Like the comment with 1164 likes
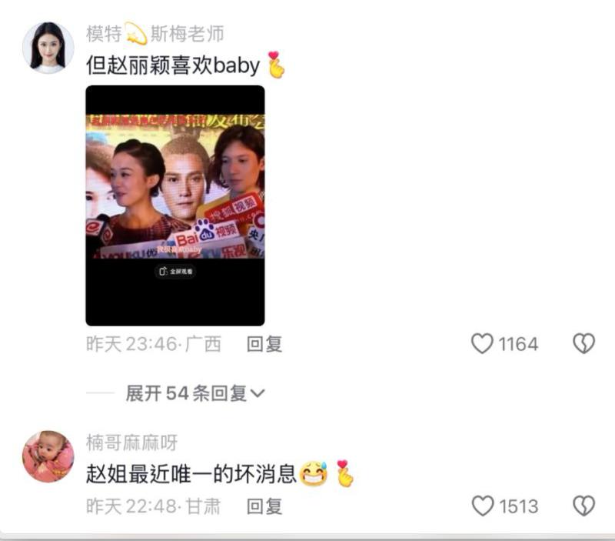The width and height of the screenshot is (615, 541). tap(482, 343)
